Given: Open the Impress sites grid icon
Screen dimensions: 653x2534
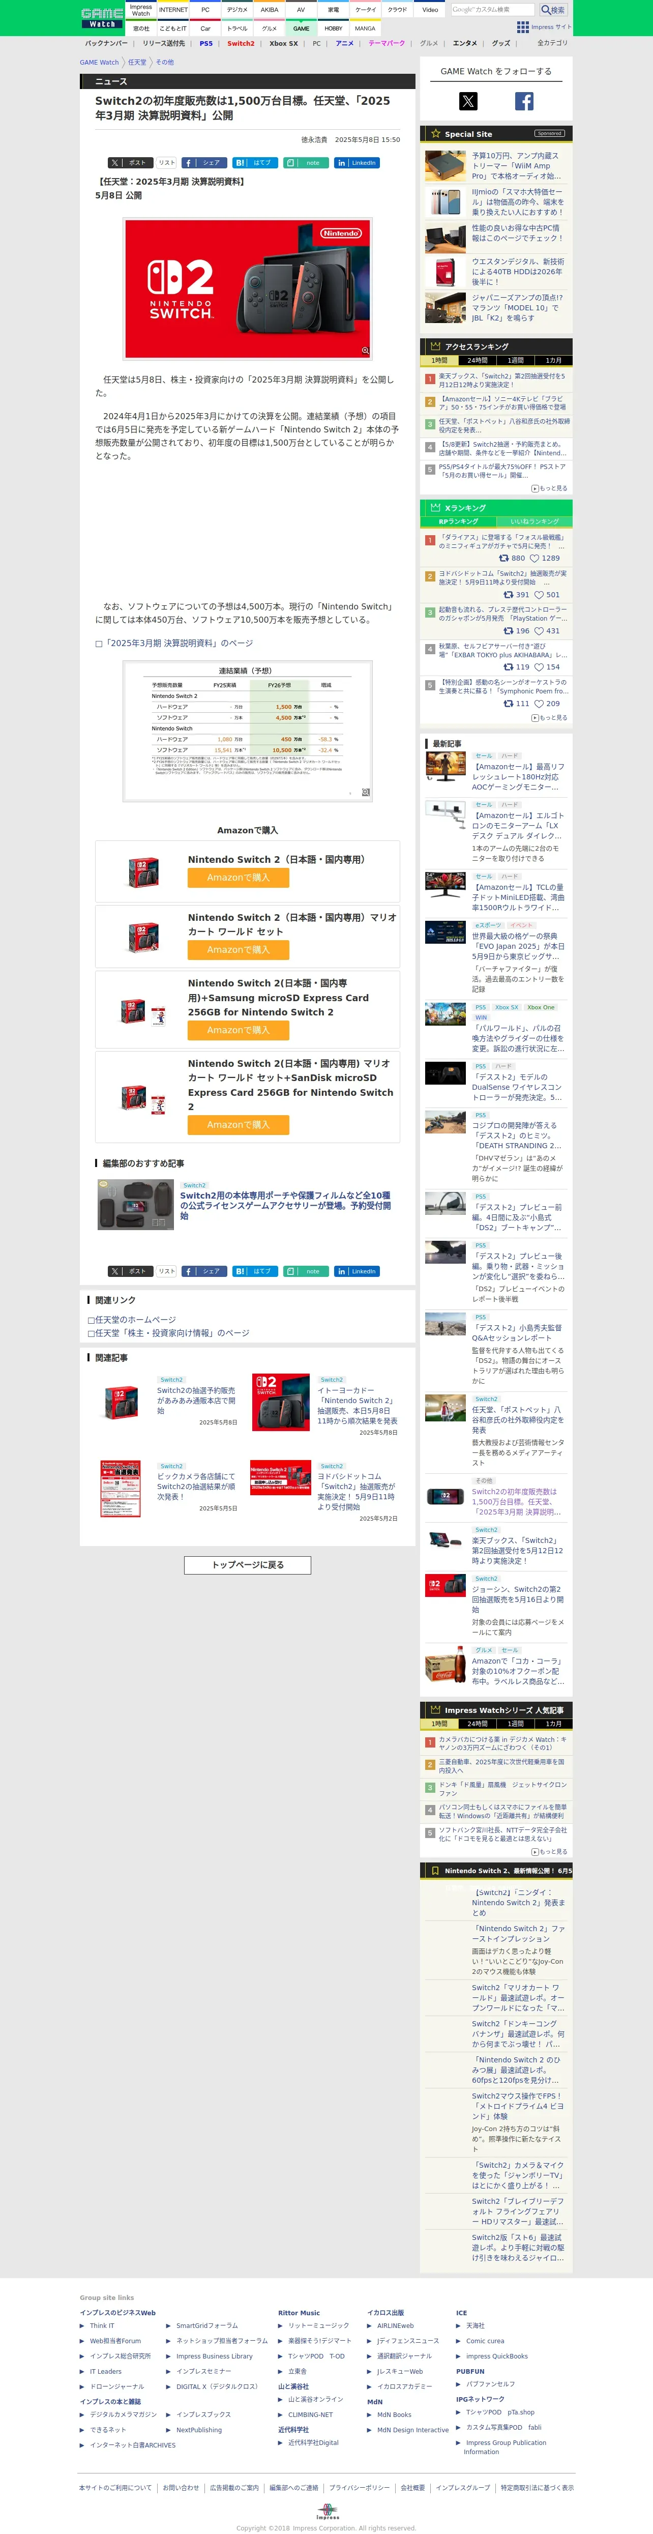Looking at the screenshot, I should (x=523, y=27).
